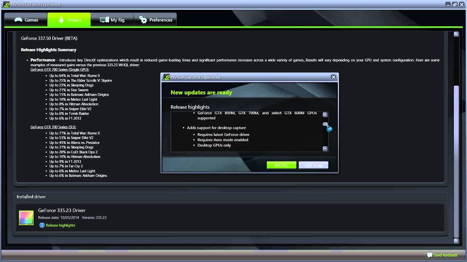Click the NOT NOW button
The height and width of the screenshot is (262, 467).
pos(313,165)
